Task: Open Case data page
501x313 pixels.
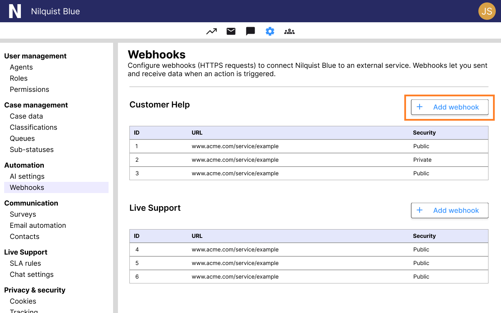Action: (x=26, y=116)
